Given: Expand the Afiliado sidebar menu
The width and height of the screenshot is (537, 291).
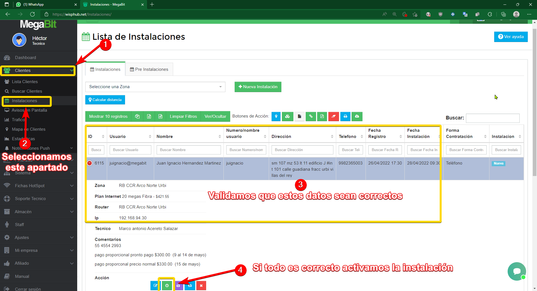Looking at the screenshot, I should (38, 263).
